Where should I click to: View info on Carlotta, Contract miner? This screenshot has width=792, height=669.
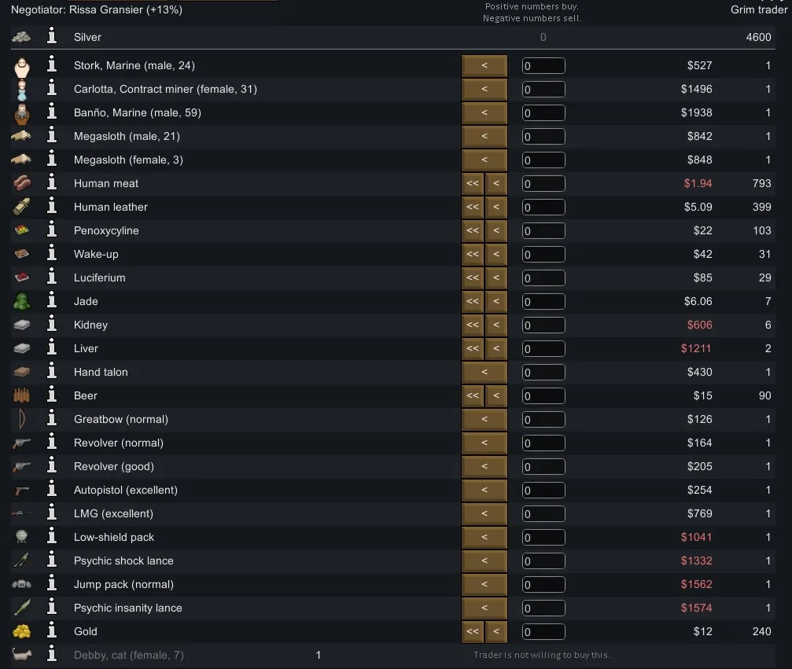(x=52, y=89)
